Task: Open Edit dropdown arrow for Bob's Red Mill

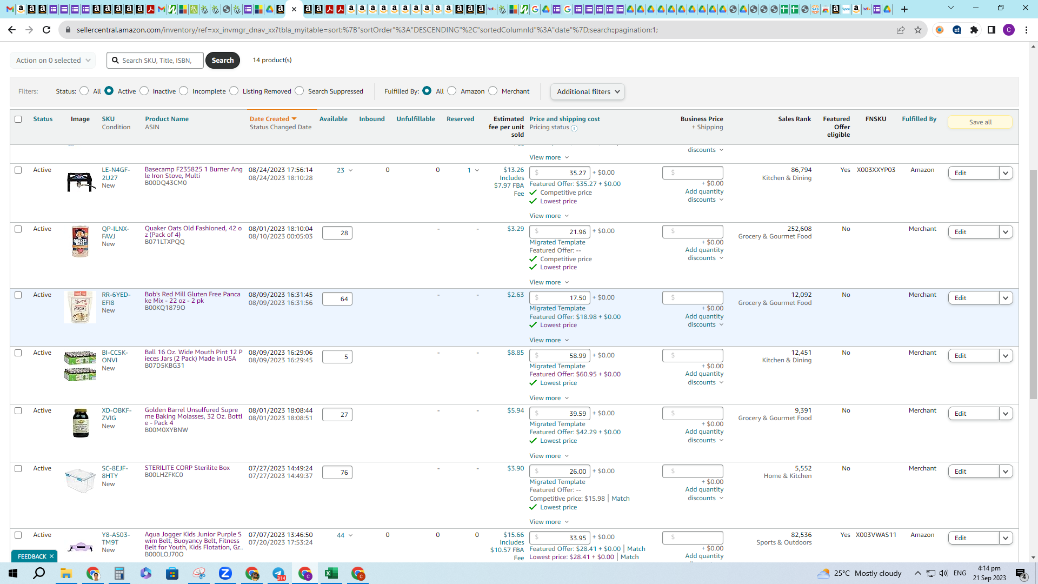Action: [1006, 298]
